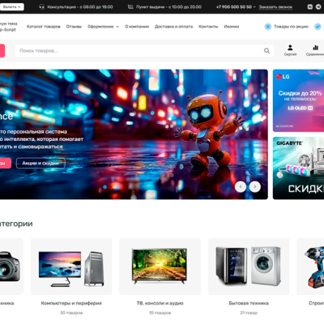The height and width of the screenshot is (324, 324).
Task: Show the next banner slide
Action: [x=255, y=187]
